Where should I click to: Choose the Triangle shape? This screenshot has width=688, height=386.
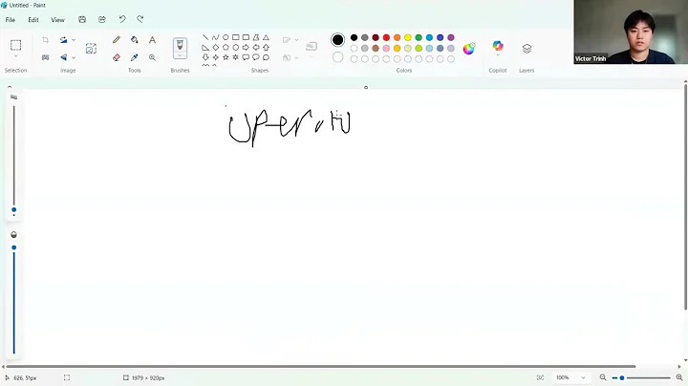click(266, 37)
